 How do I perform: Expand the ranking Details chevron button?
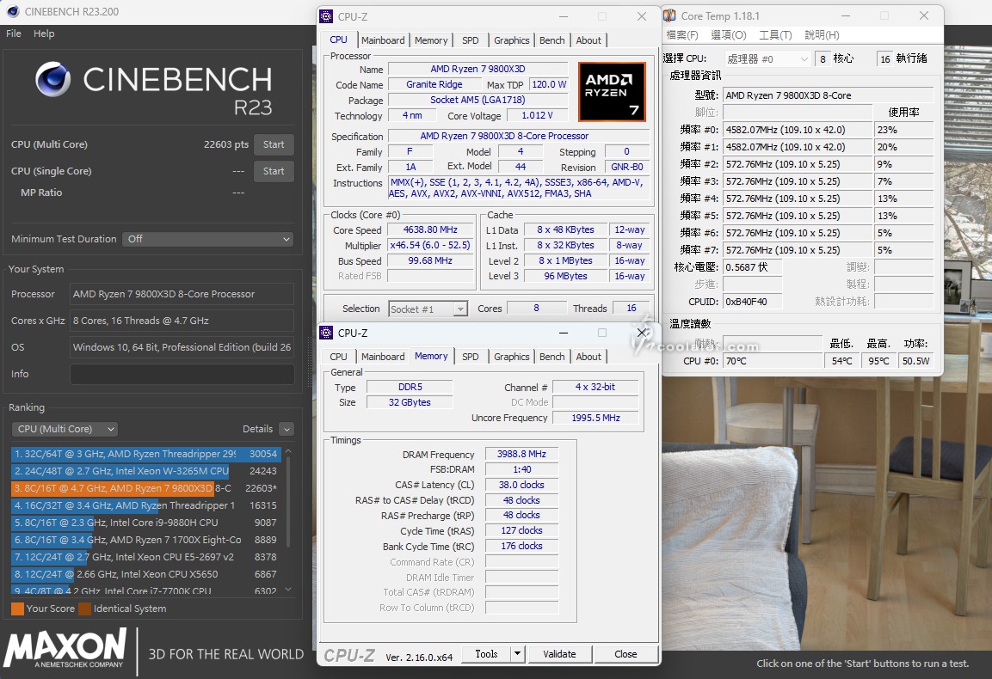pos(287,429)
